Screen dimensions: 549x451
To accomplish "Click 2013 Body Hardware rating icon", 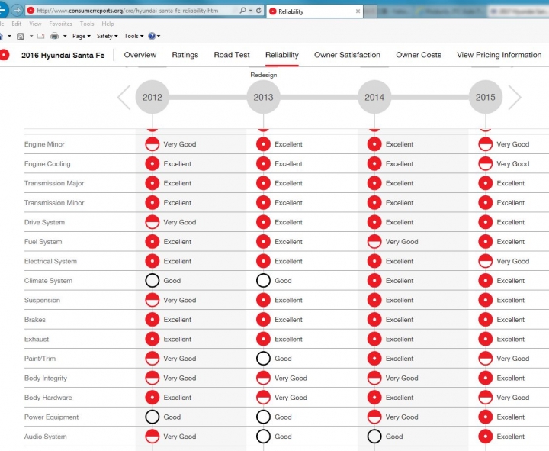I will pyautogui.click(x=263, y=398).
